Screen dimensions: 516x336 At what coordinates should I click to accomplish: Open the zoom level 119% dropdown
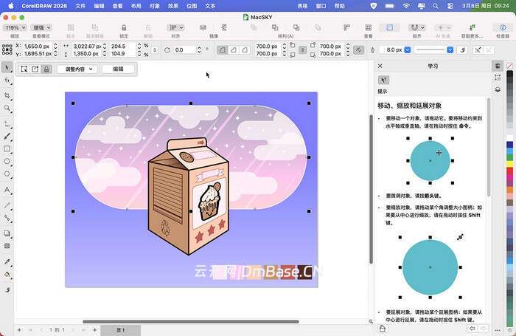pyautogui.click(x=15, y=28)
